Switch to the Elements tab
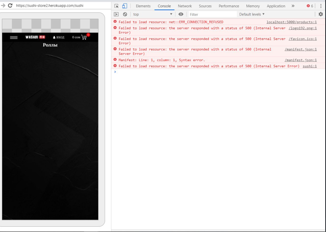Viewport: 326px width, 232px height. tap(143, 6)
